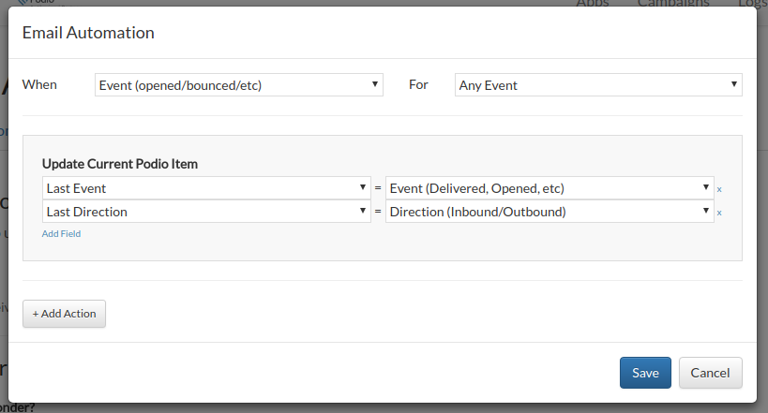The height and width of the screenshot is (413, 768).
Task: Click the For label
Action: pos(419,84)
